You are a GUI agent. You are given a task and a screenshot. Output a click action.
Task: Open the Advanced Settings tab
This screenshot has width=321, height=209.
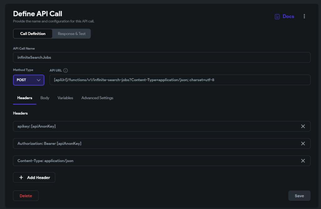coord(98,98)
